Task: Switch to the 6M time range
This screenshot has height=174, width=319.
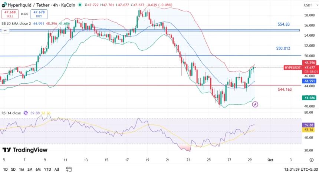Action: [37, 169]
